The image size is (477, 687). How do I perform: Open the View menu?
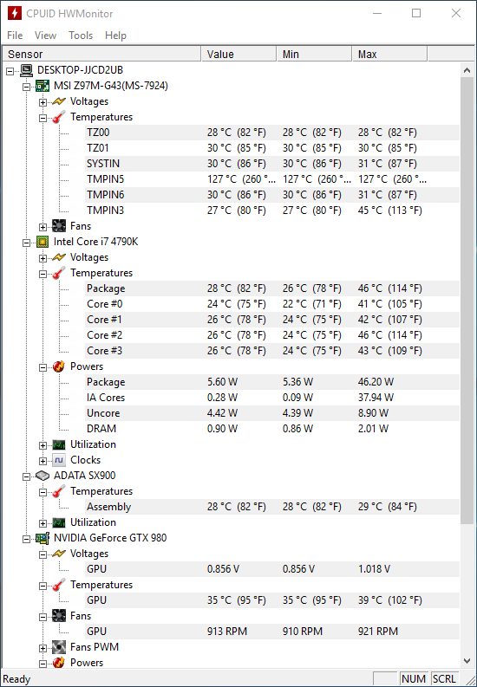(x=46, y=35)
